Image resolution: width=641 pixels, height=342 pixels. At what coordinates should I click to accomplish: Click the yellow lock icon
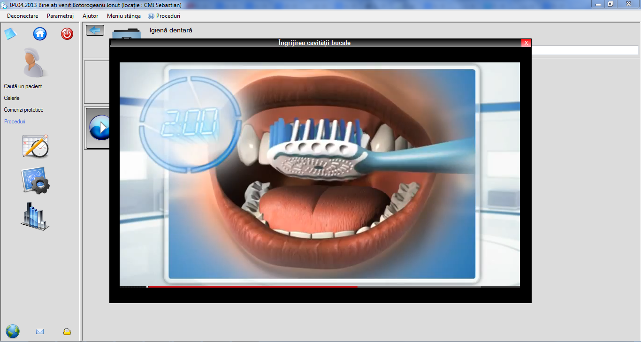tap(67, 332)
